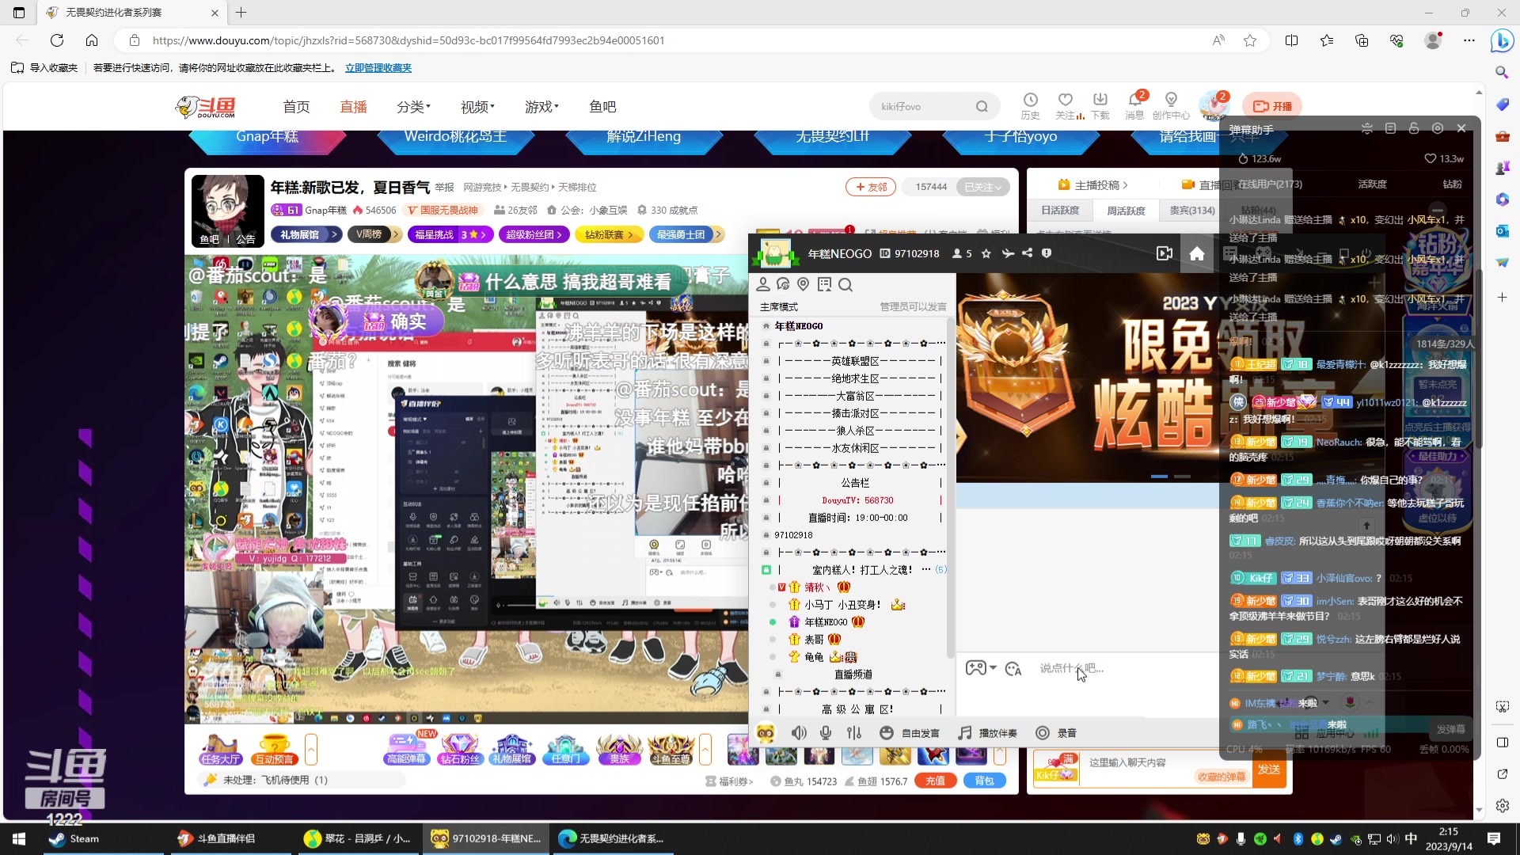Open 弹幕助手 settings hexagon icon

click(1438, 128)
